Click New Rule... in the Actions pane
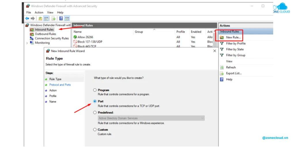The image size is (295, 147). pos(233,38)
